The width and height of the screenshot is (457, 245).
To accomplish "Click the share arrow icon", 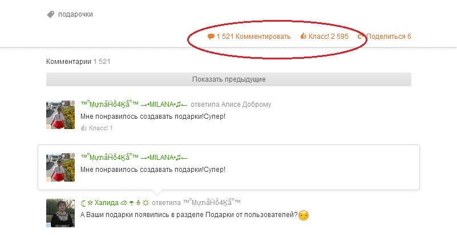I will point(361,37).
